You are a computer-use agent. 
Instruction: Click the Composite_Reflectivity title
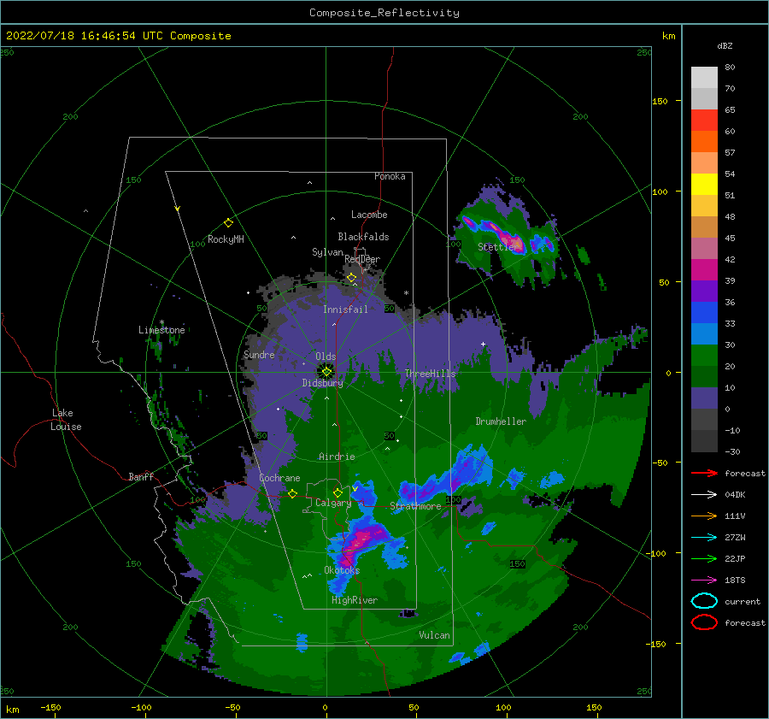coord(384,13)
